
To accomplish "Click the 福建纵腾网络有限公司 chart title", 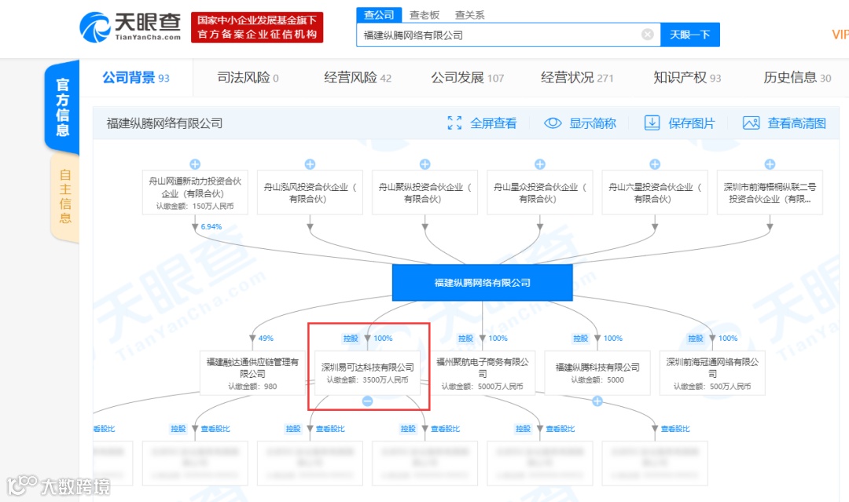I will point(164,123).
